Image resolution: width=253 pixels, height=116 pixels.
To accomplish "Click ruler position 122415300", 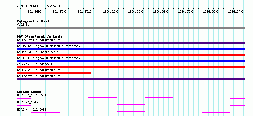I will coord(136,11).
